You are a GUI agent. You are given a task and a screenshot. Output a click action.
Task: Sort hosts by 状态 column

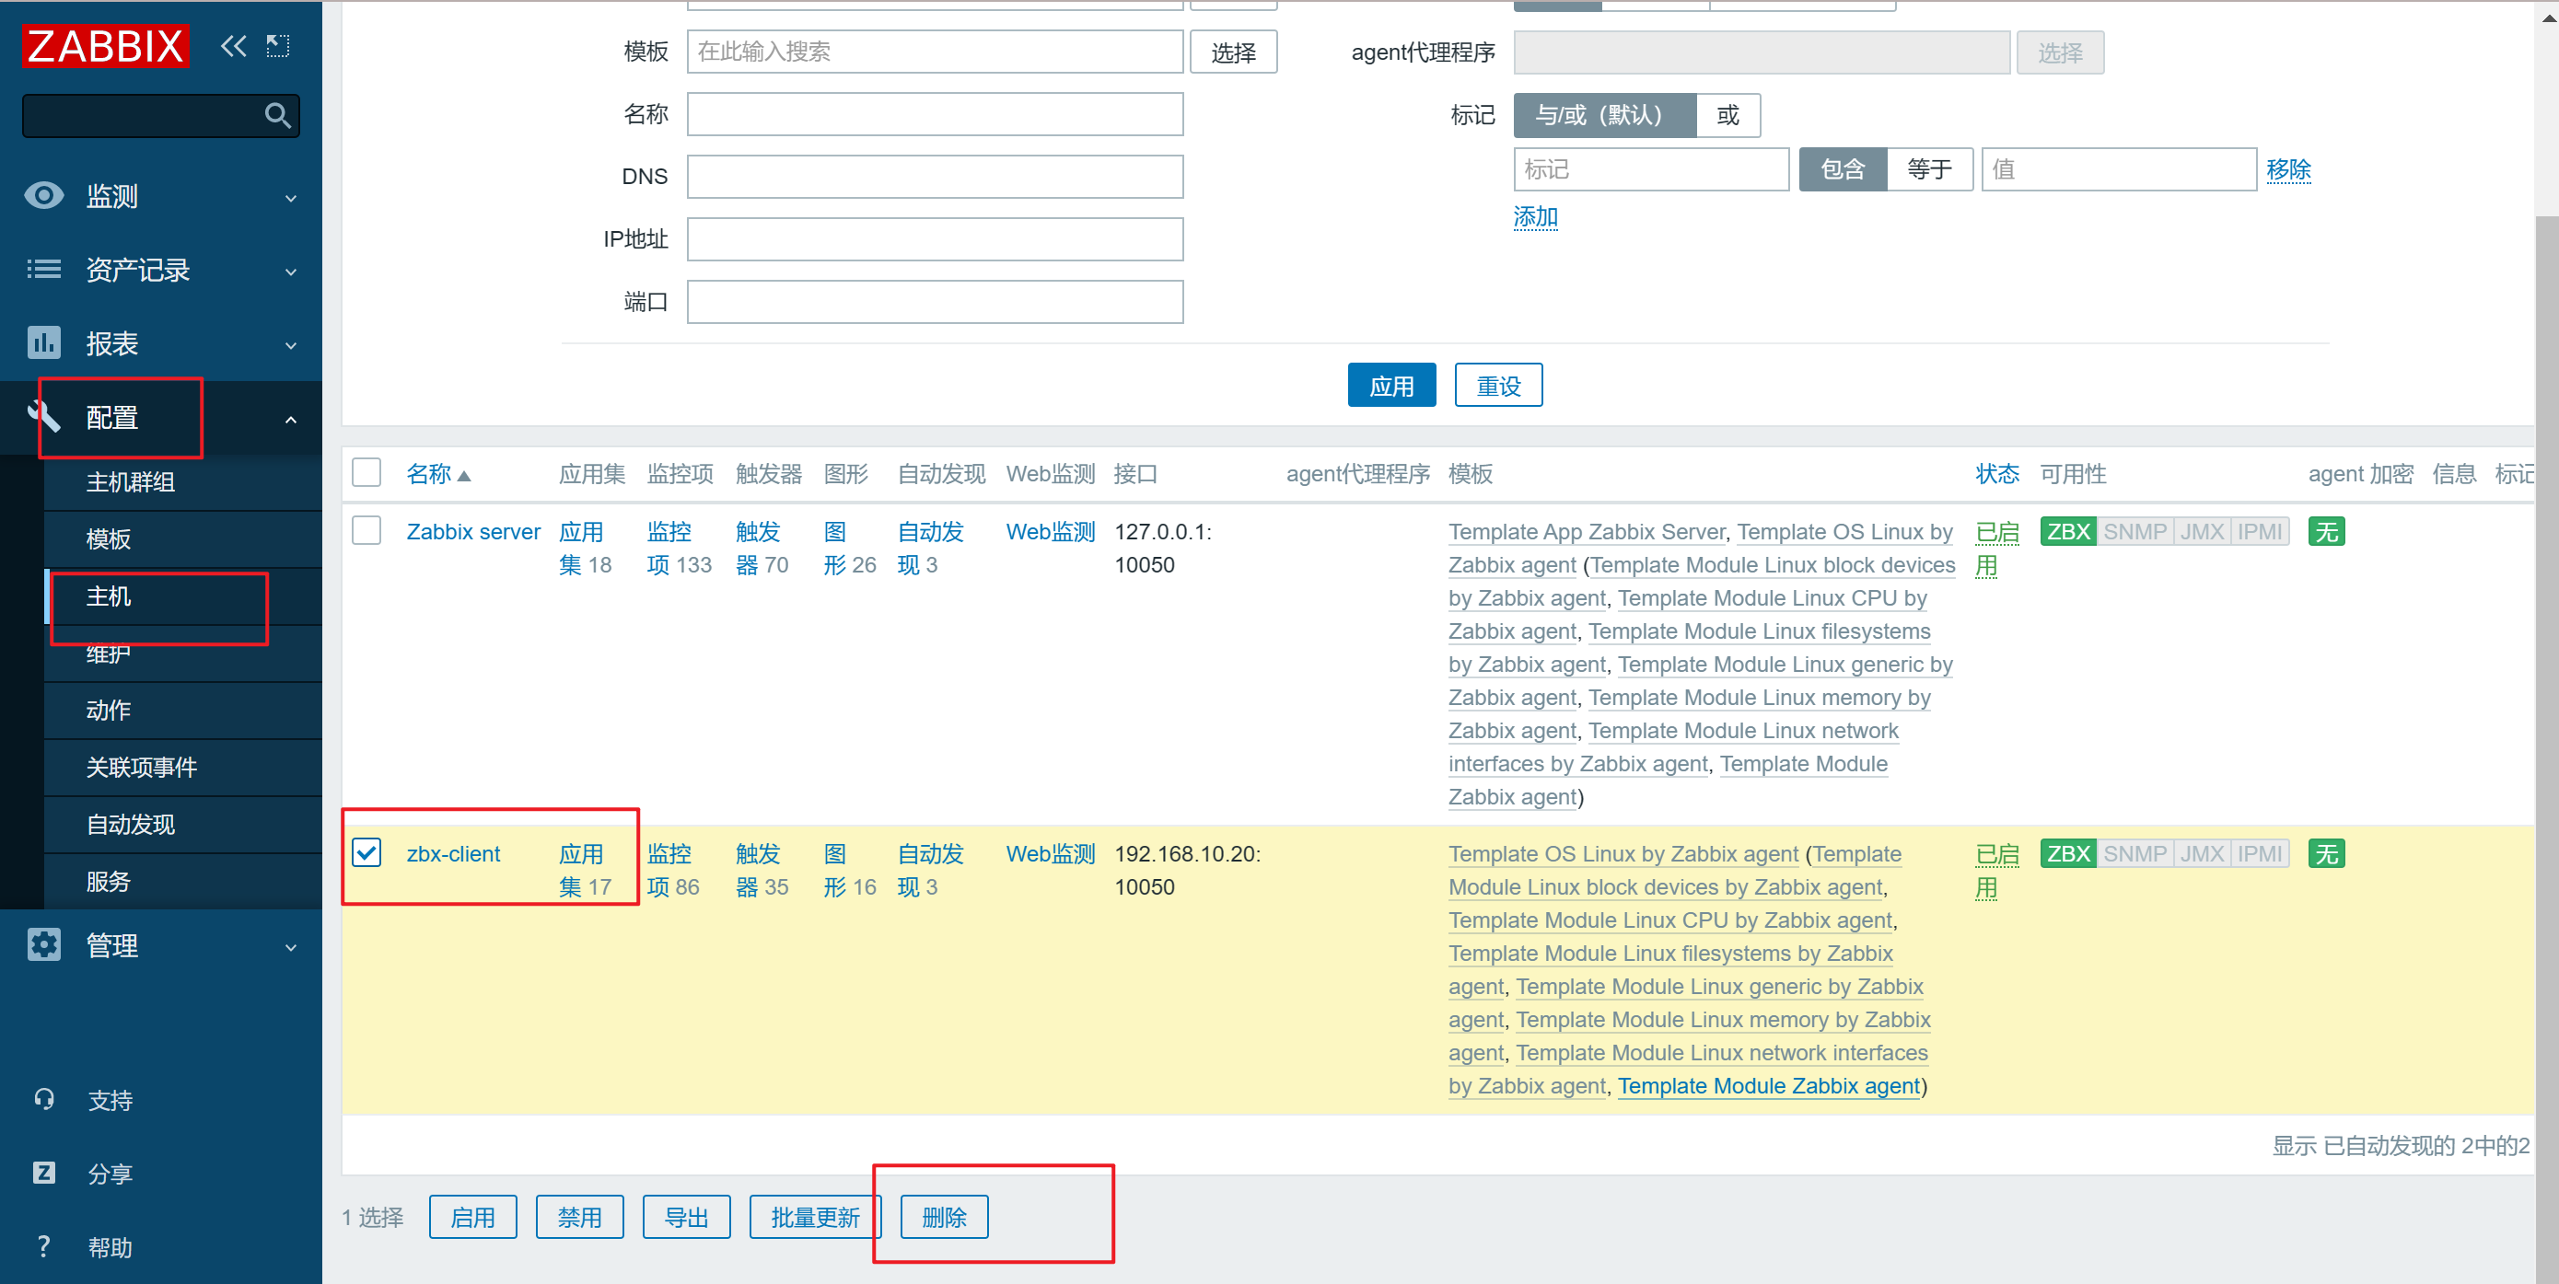click(x=1996, y=474)
